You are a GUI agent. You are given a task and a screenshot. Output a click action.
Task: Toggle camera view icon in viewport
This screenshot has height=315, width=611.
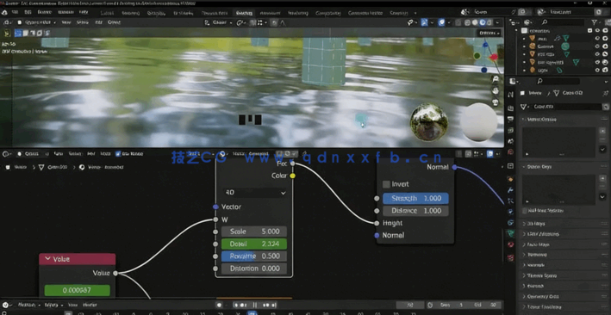(496, 102)
